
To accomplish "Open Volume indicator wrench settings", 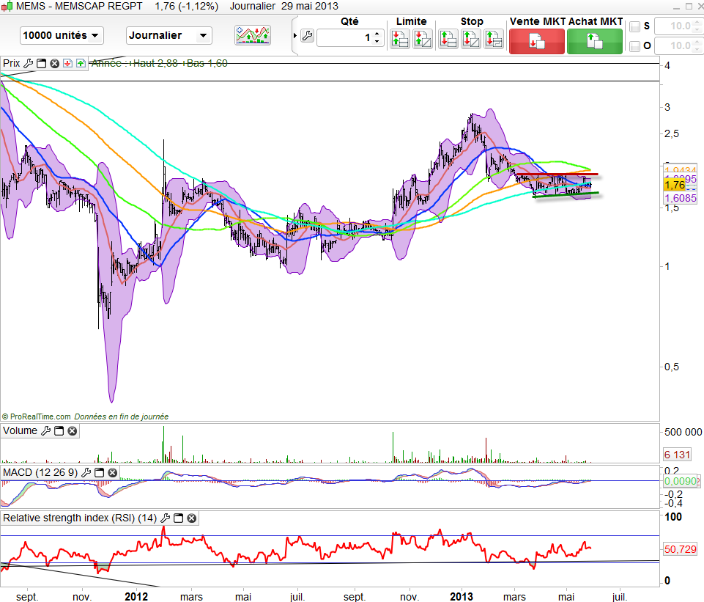I will 46,431.
